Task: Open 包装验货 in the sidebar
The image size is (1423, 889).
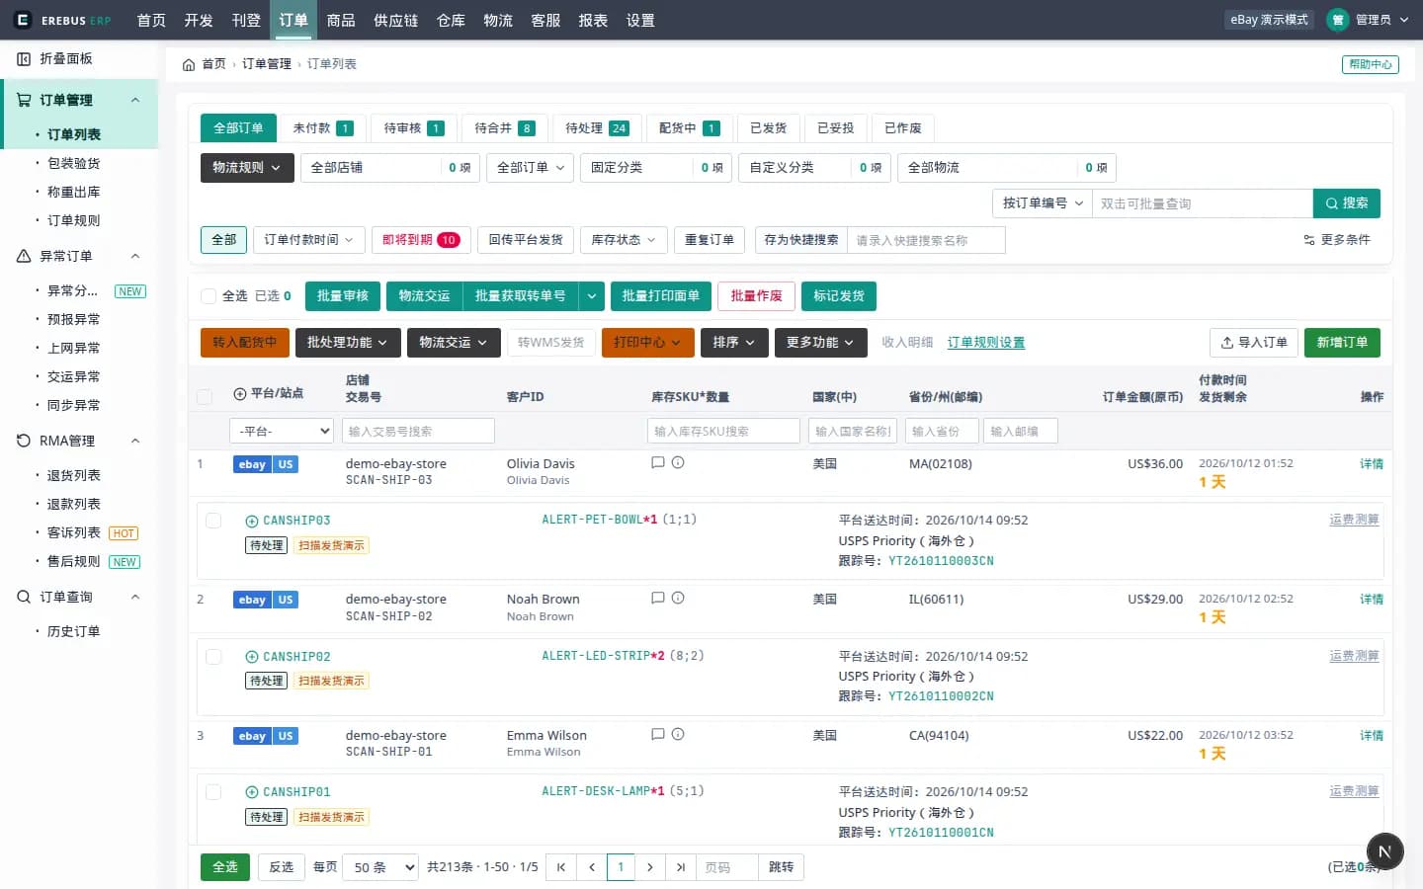Action: (x=74, y=163)
